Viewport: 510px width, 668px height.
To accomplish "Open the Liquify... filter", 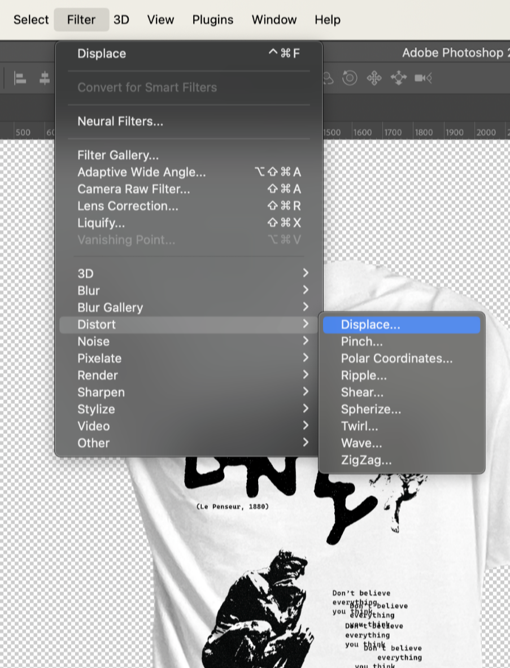I will [x=189, y=223].
